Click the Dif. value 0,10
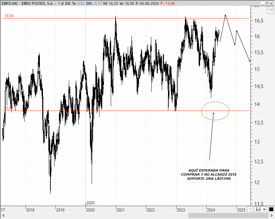Screen dimensions: 275x219 pyautogui.click(x=98, y=3)
